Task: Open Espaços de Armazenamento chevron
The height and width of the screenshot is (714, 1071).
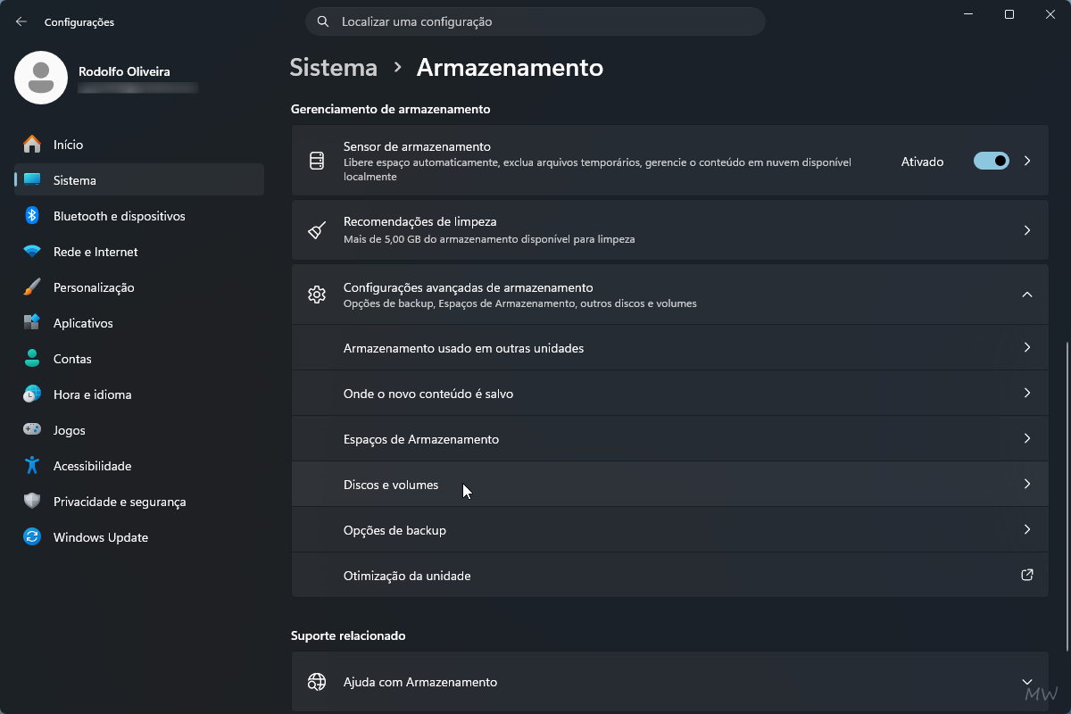Action: [1027, 438]
